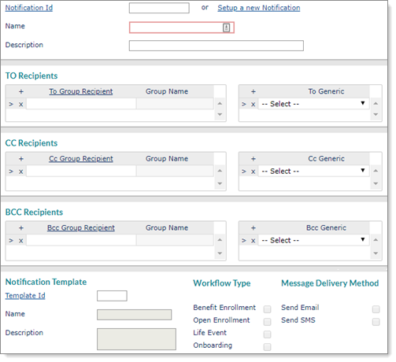Viewport: 396px width, 362px height.
Task: Focus the Notification Id input field
Action: [x=159, y=8]
